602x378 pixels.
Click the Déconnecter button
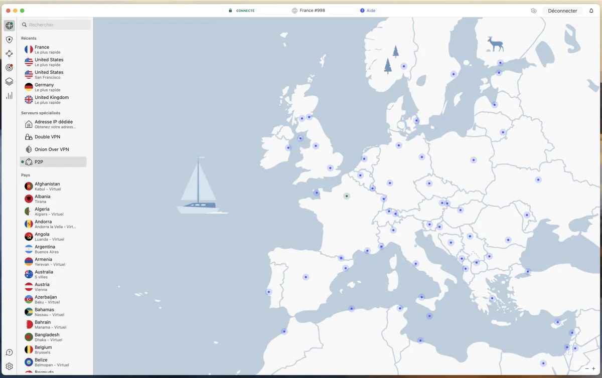point(562,10)
